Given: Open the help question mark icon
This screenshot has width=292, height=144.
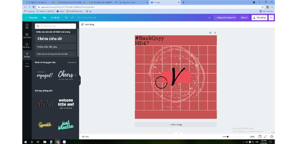Looking at the screenshot, I should [x=271, y=137].
